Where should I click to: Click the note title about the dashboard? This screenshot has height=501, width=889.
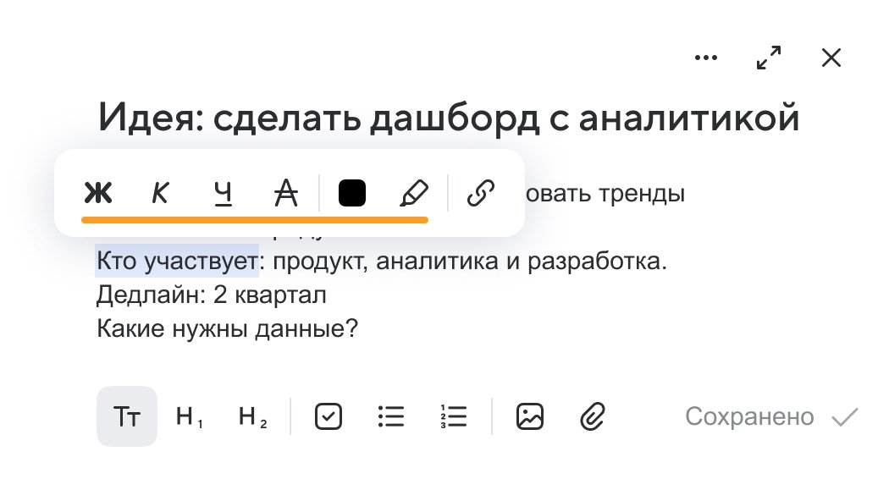449,118
